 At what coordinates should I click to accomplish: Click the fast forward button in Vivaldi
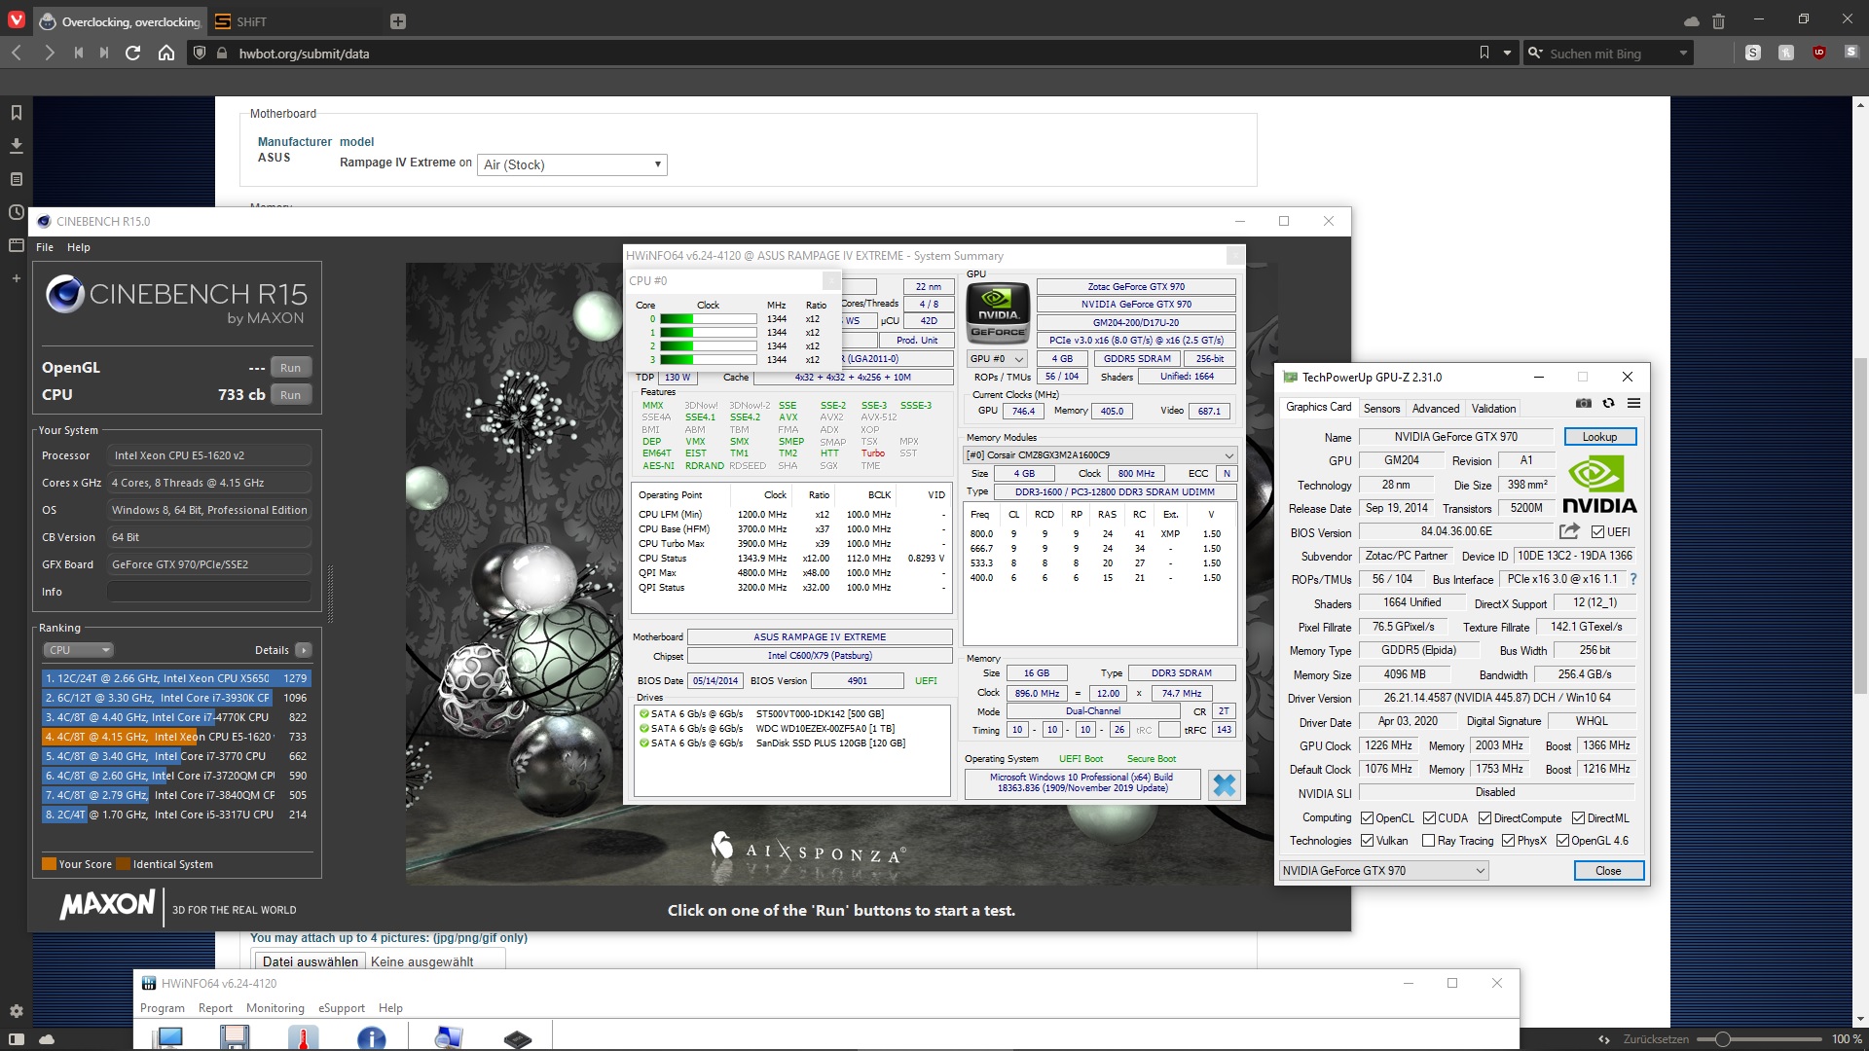[104, 53]
